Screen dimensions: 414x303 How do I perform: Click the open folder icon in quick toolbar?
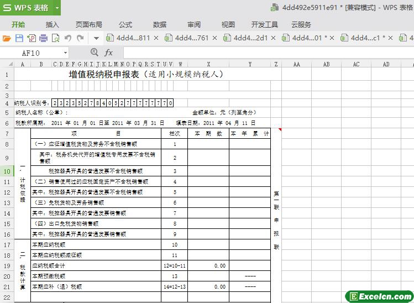(7, 38)
